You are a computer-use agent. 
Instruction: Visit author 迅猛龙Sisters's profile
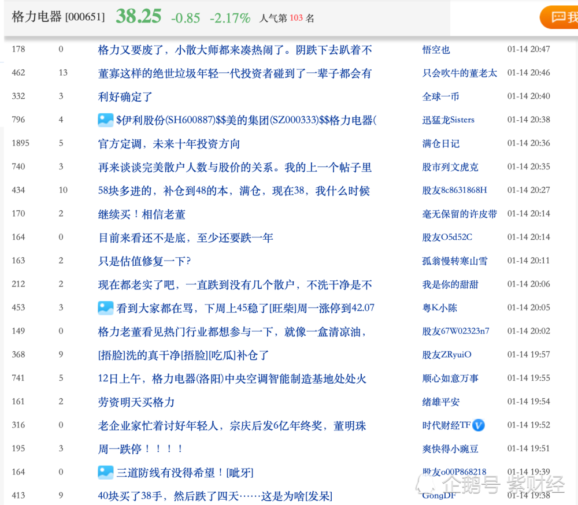[449, 120]
